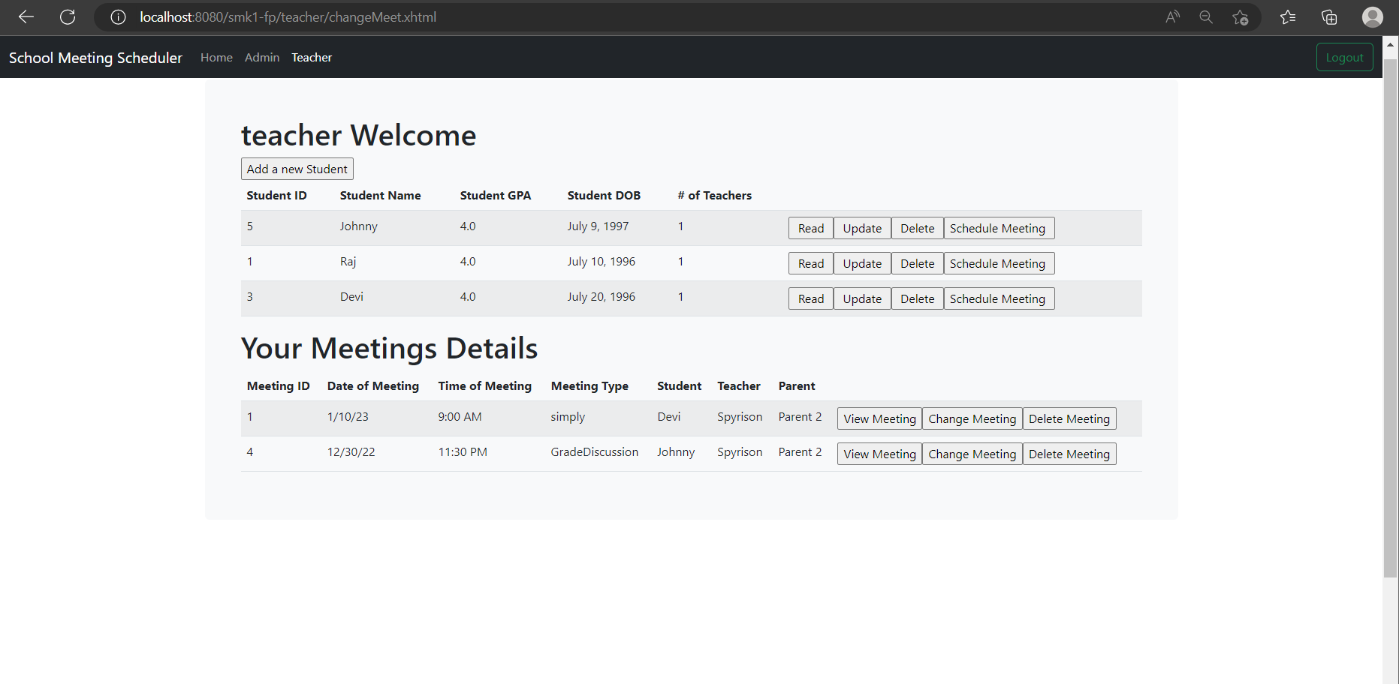Schedule Meeting for student Johnny

999,228
